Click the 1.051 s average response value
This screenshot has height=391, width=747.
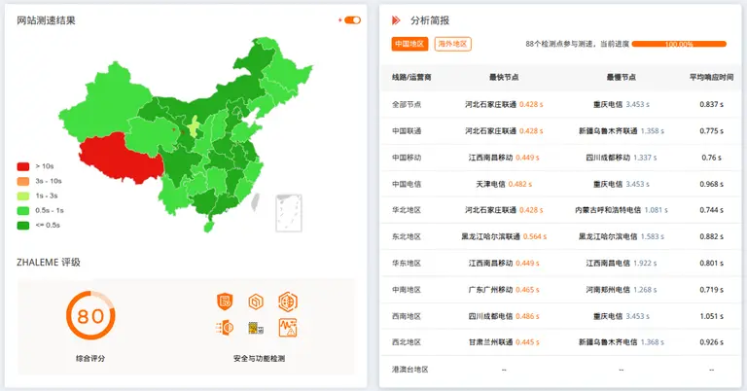(711, 316)
